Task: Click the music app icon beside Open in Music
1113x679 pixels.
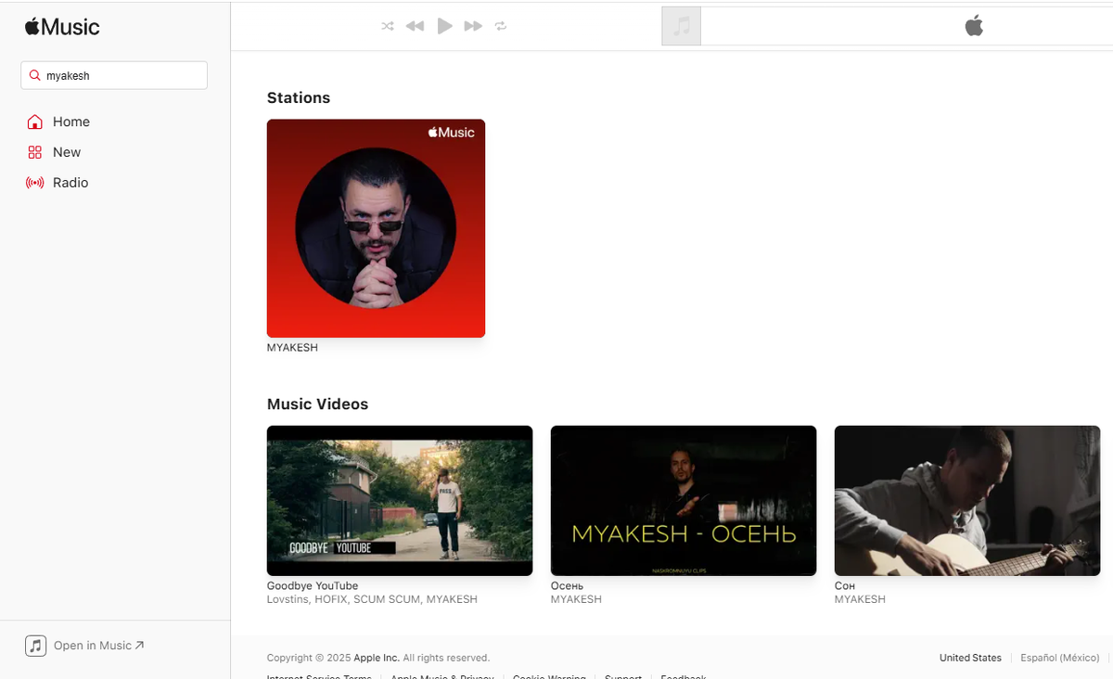Action: (35, 646)
